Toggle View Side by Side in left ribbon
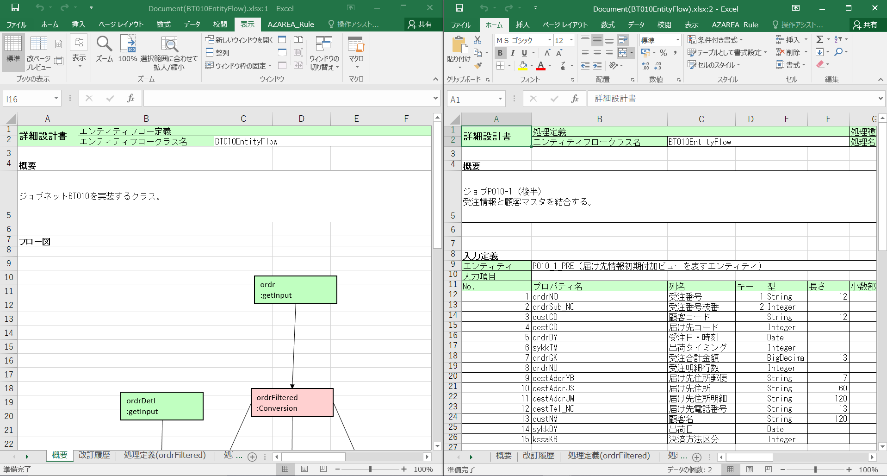Image resolution: width=887 pixels, height=476 pixels. coord(298,40)
